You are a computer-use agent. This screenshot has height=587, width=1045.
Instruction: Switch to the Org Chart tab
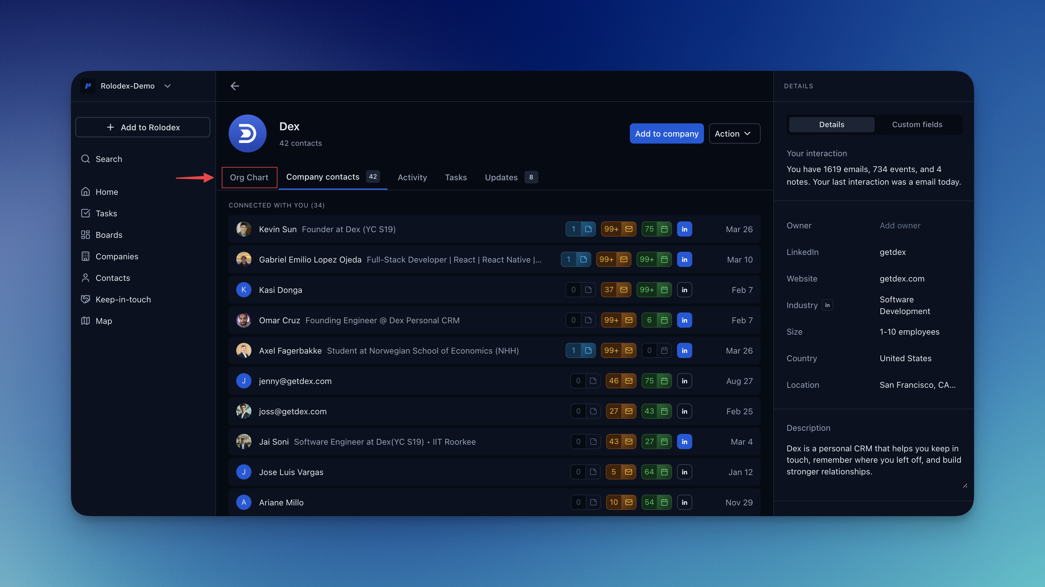[249, 177]
